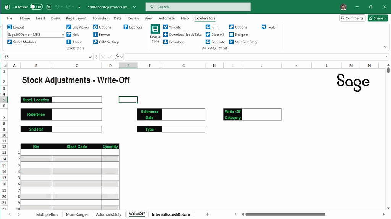Open the file name dropdown in title bar

(x=134, y=7)
